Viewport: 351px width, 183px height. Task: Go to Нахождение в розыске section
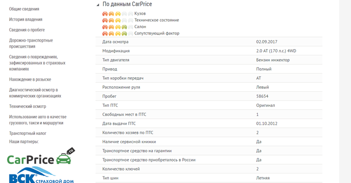pyautogui.click(x=30, y=79)
